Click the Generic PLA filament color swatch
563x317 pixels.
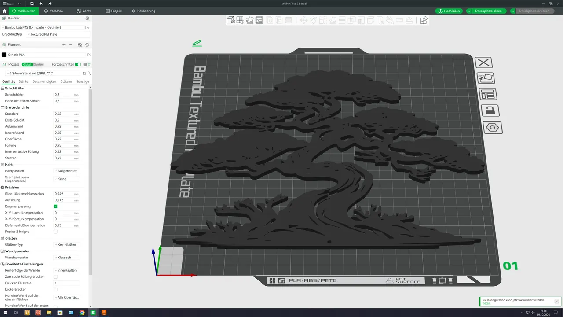[5, 55]
